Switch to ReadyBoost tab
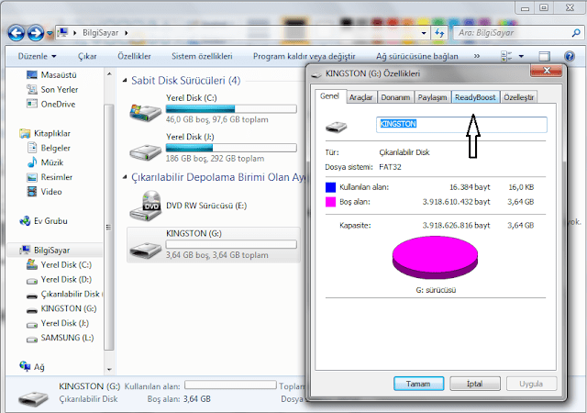The image size is (587, 413). click(x=475, y=97)
